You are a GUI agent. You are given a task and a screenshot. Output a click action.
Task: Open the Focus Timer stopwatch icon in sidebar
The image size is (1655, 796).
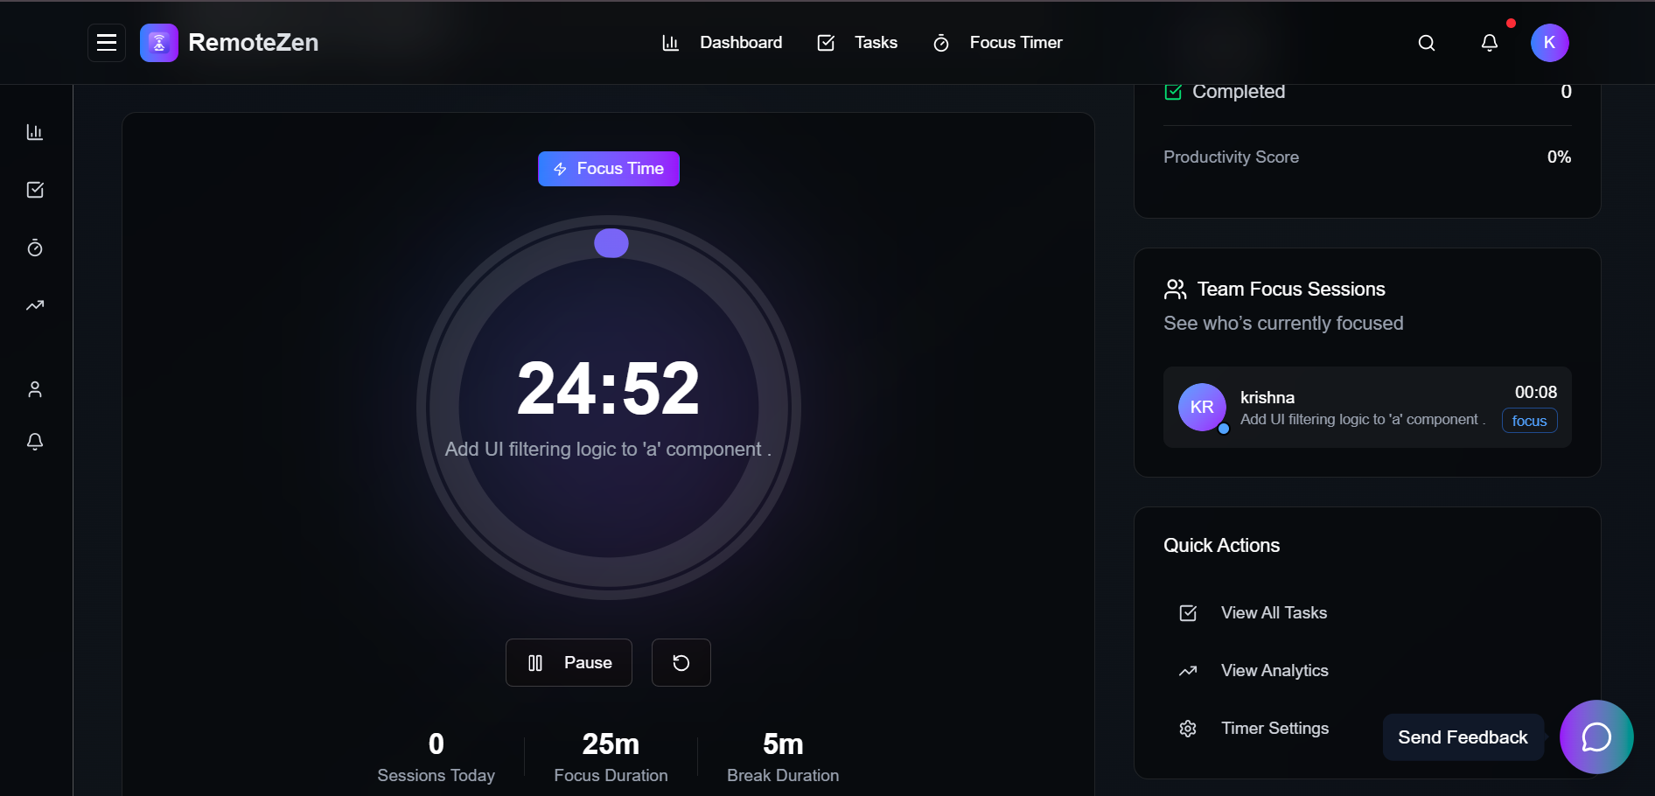[x=35, y=248]
